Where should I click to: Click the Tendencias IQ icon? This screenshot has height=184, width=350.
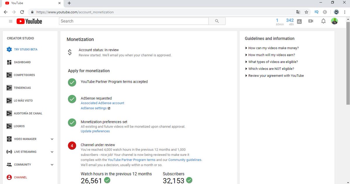(9, 88)
